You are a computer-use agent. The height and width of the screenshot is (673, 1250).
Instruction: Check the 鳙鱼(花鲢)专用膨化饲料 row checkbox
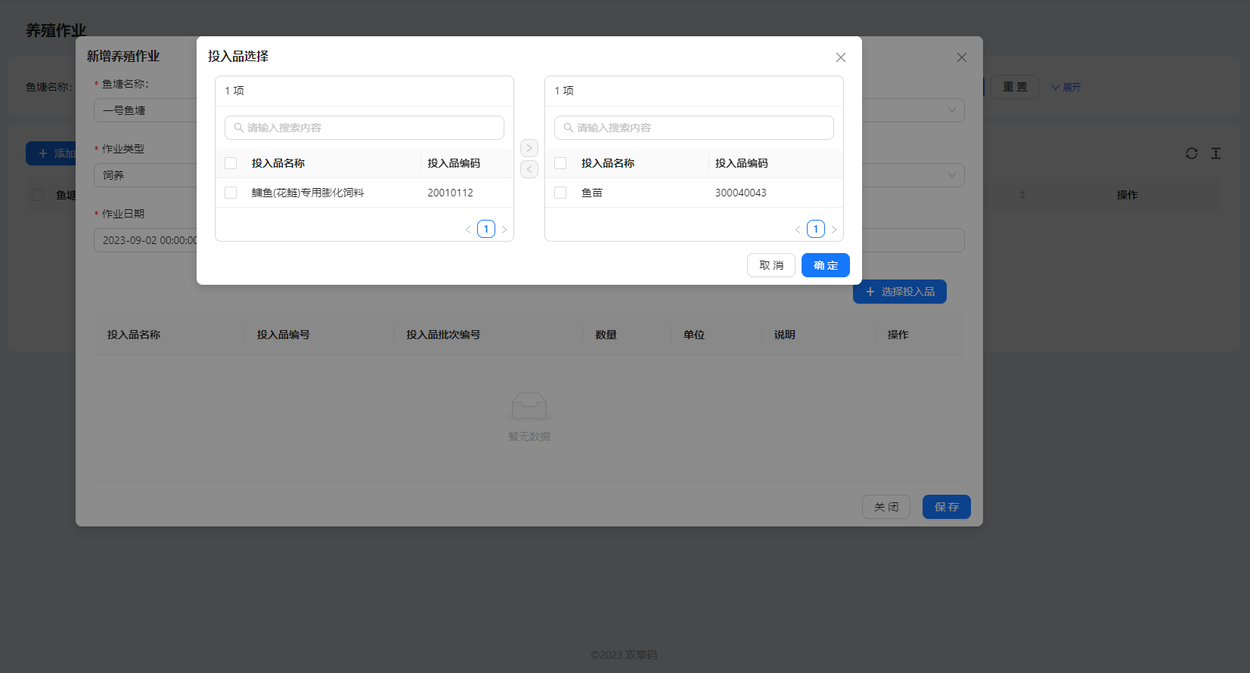231,193
